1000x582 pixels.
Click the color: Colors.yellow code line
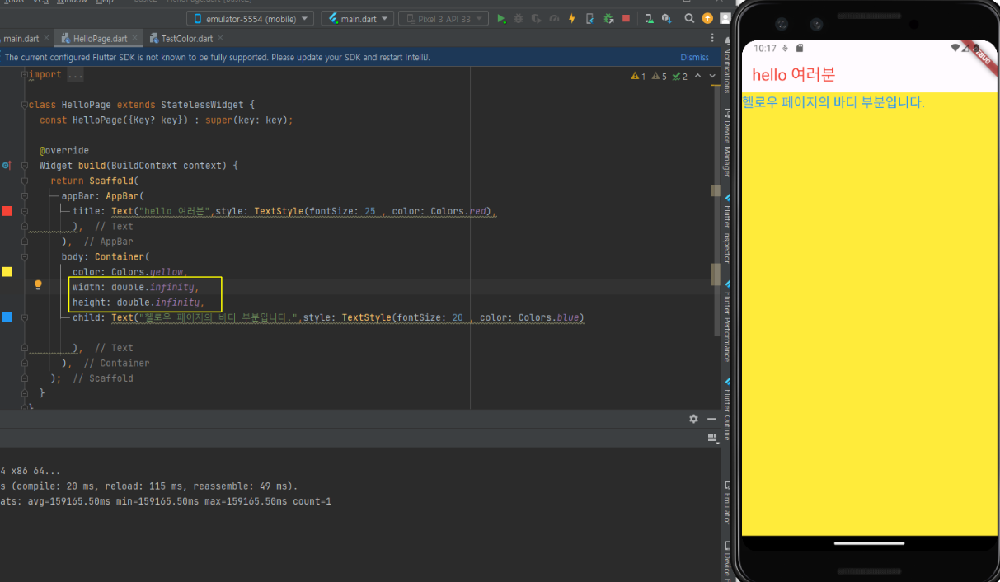129,272
